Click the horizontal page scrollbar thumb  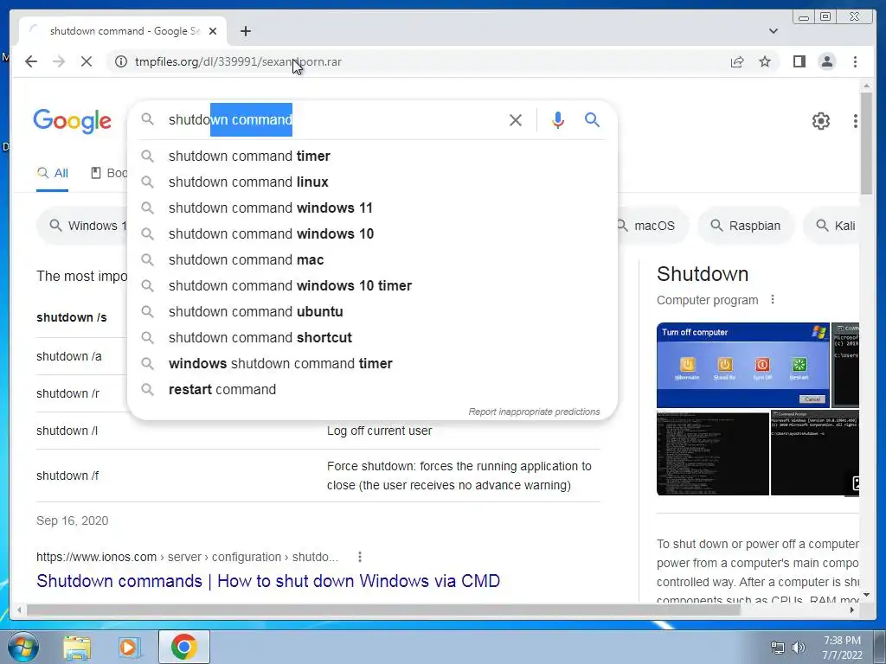coord(383,610)
